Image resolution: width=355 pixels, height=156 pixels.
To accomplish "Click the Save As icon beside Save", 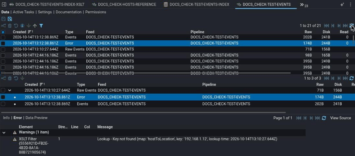I will [10, 19].
